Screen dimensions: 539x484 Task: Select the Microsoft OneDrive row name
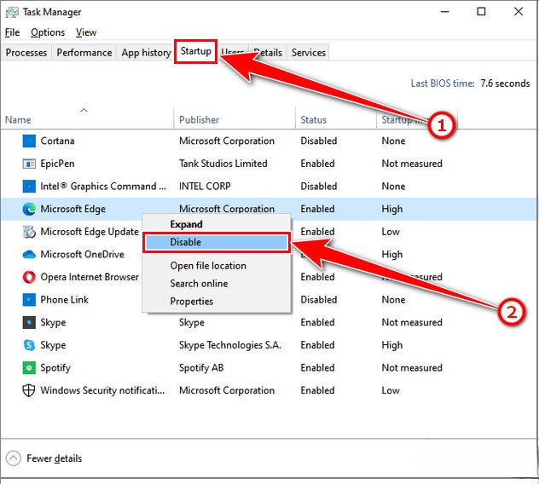(82, 254)
